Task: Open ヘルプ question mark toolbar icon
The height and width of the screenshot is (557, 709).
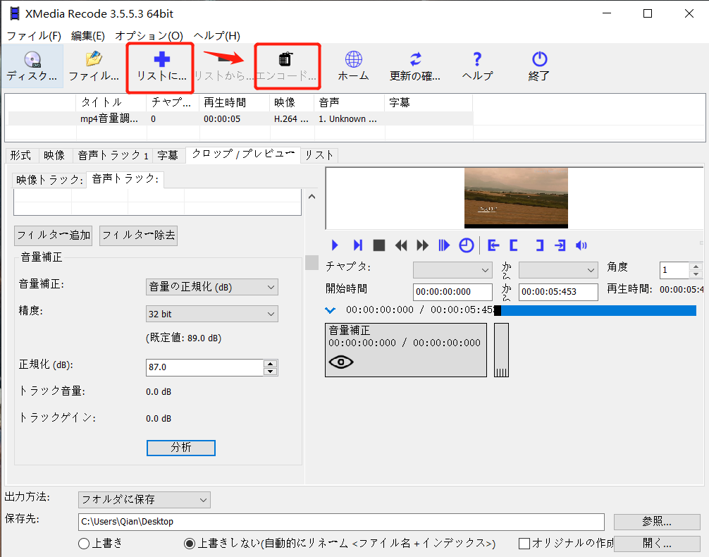Action: coord(477,66)
